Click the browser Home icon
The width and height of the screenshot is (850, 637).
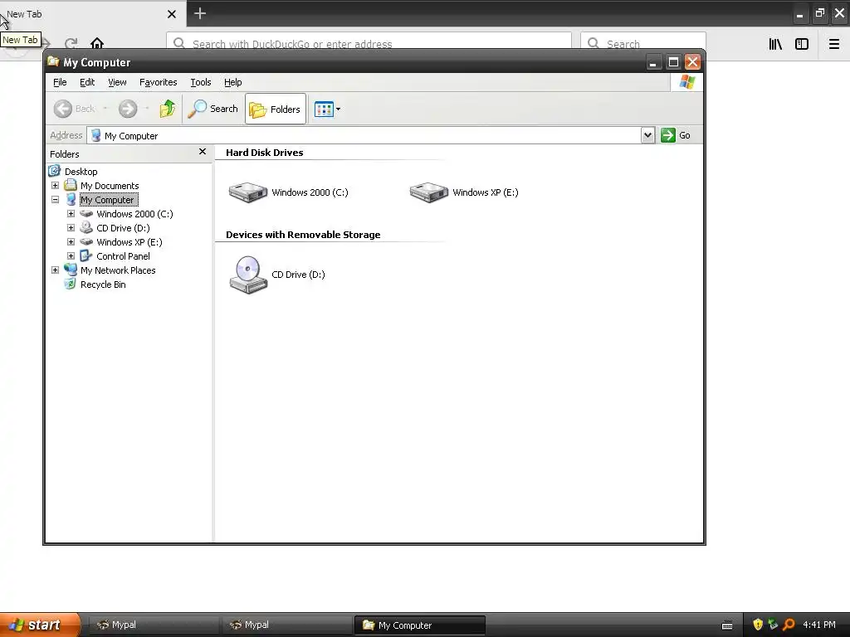point(97,43)
